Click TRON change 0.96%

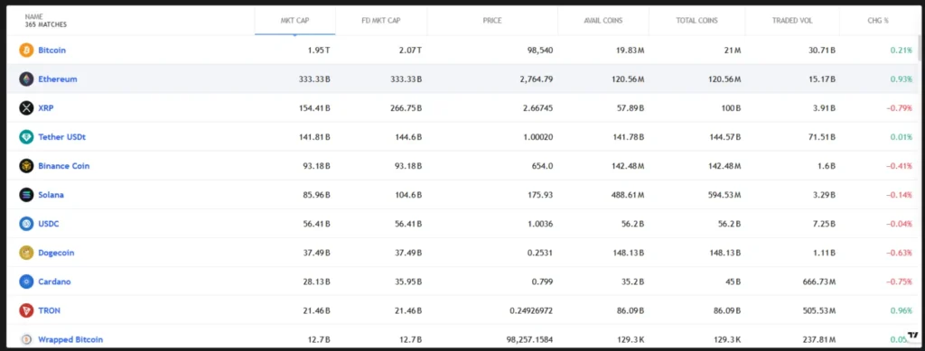point(902,310)
